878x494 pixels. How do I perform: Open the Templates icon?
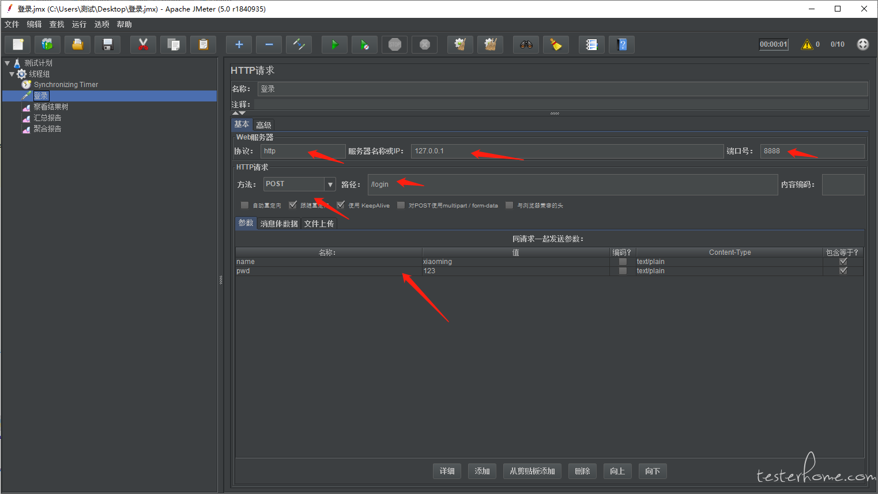tap(48, 44)
